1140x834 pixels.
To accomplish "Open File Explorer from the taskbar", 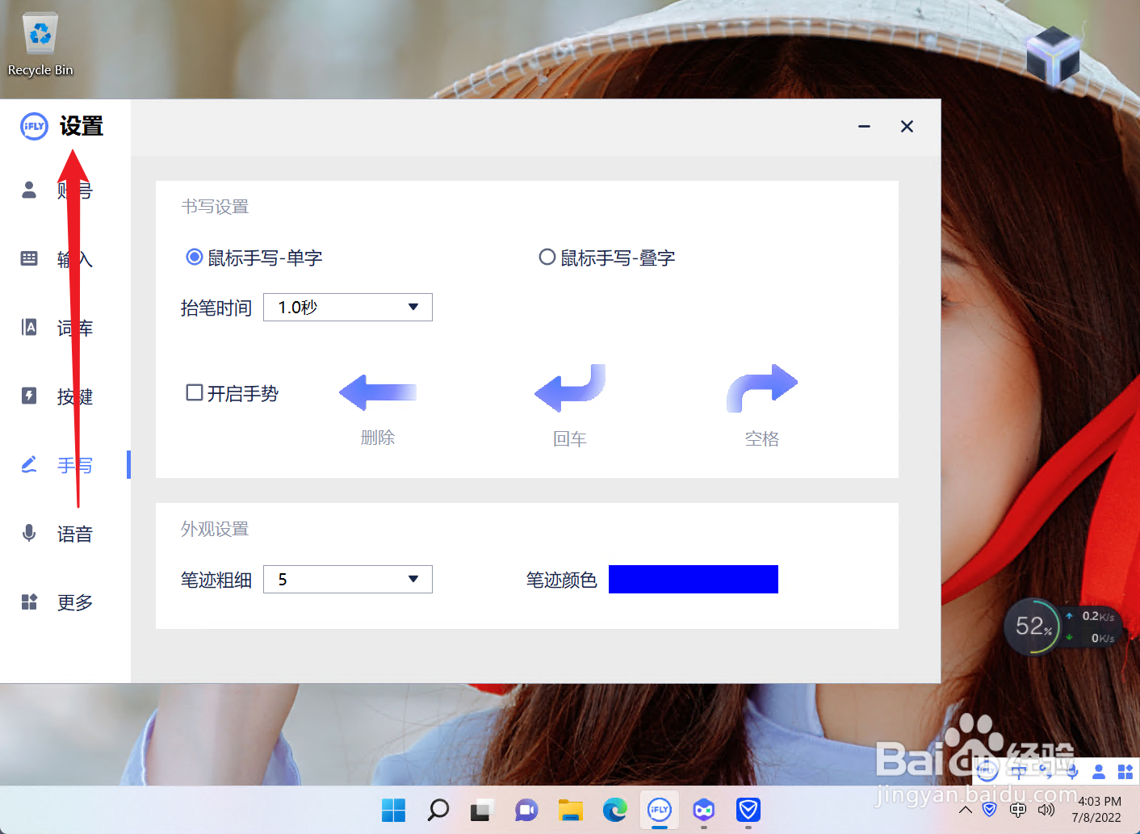I will [571, 810].
